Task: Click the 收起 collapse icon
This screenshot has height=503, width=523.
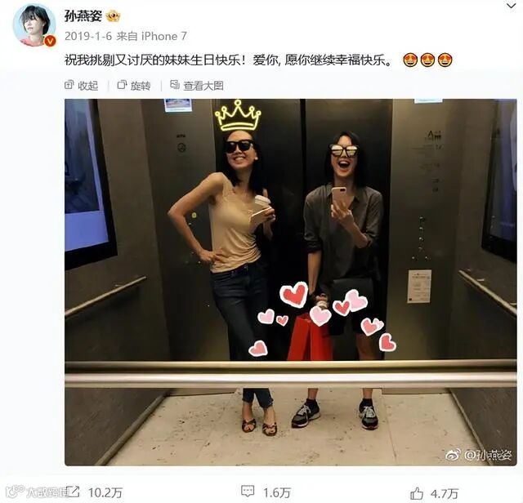Action: coord(69,85)
